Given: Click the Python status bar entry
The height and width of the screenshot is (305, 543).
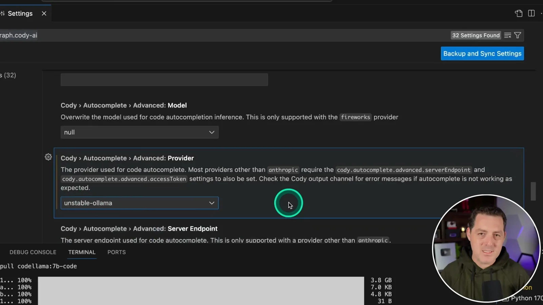Looking at the screenshot, I should [527, 298].
